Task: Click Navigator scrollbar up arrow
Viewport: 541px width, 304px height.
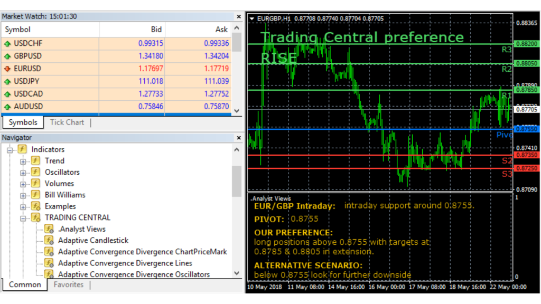Action: pos(237,149)
